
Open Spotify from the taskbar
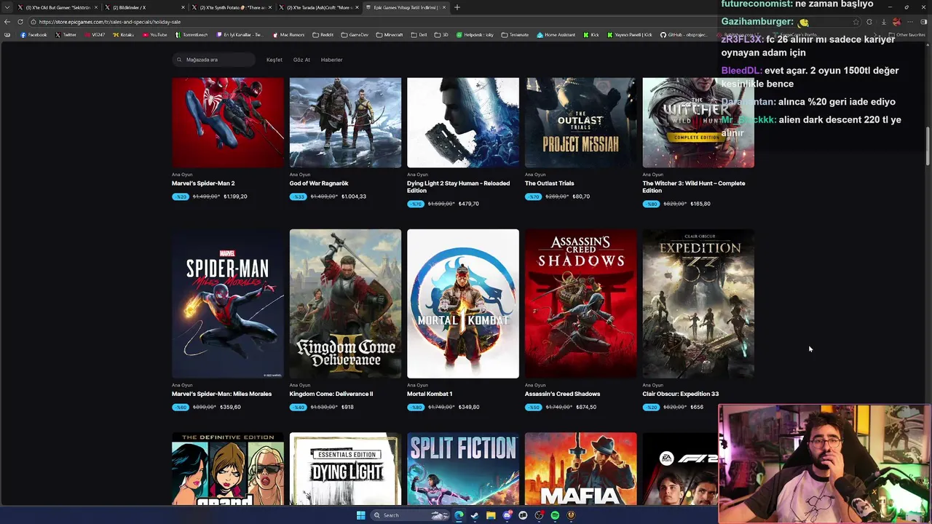pos(555,515)
